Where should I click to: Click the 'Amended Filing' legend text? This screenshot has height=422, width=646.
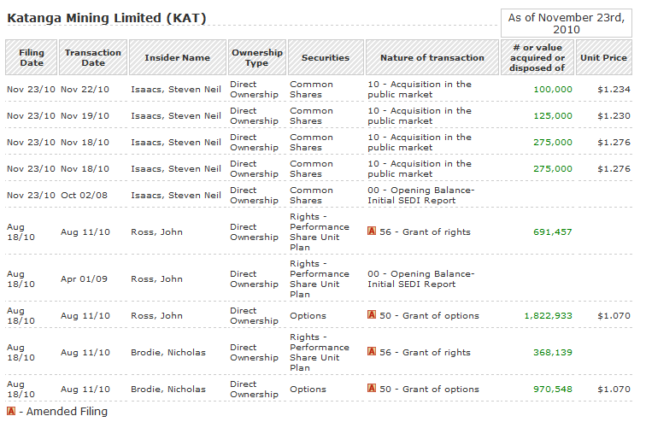click(x=68, y=411)
